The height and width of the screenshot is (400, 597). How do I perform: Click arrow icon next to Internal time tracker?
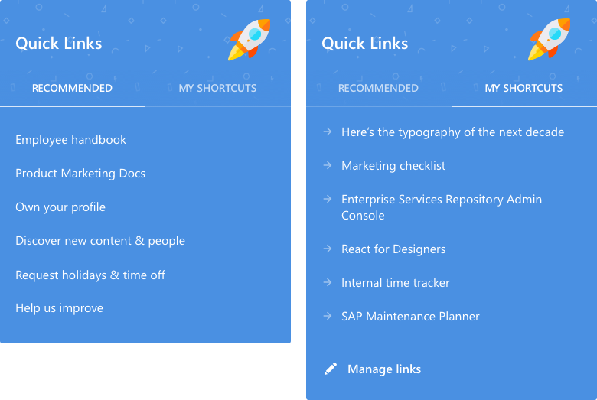point(328,282)
